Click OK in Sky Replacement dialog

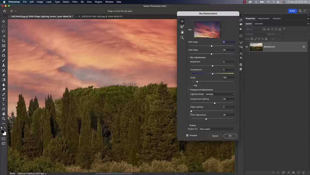tap(230, 136)
